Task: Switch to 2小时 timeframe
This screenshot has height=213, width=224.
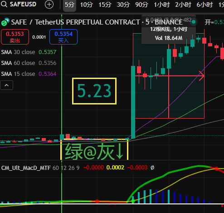Action: point(183,5)
